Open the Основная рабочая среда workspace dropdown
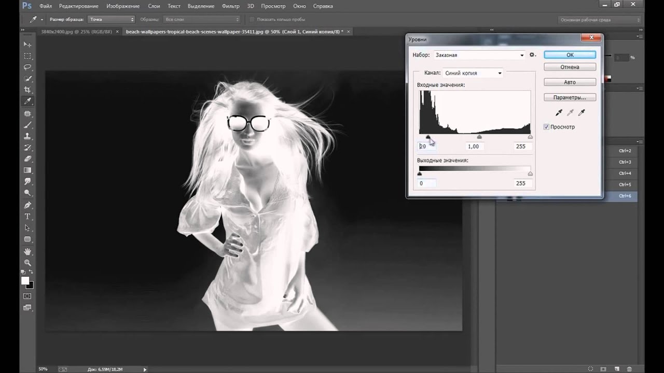664x373 pixels. click(600, 20)
